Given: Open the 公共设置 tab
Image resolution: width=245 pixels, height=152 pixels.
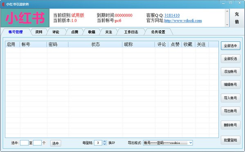Looking at the screenshot, I should pyautogui.click(x=158, y=32).
